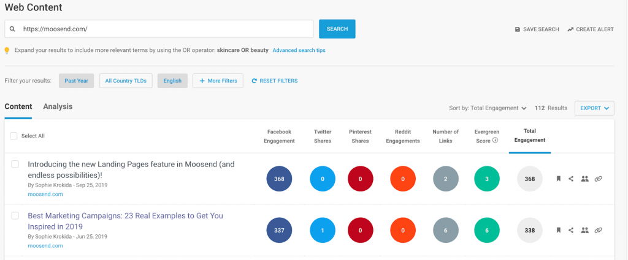This screenshot has width=628, height=260.
Task: View backlinks for Landing Pages article
Action: [599, 179]
